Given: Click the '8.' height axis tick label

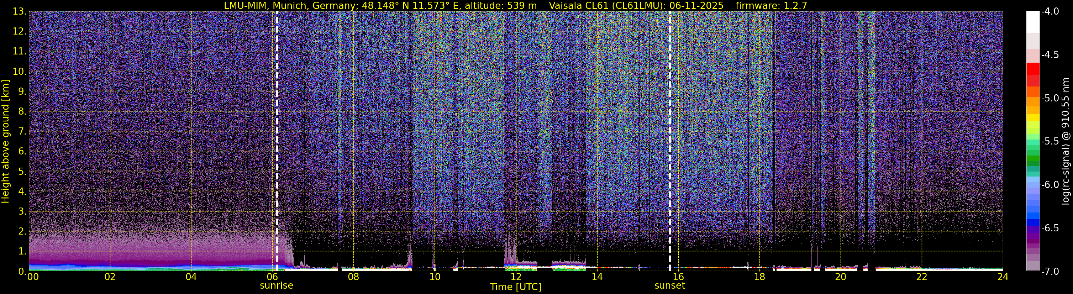Looking at the screenshot, I should click(22, 111).
